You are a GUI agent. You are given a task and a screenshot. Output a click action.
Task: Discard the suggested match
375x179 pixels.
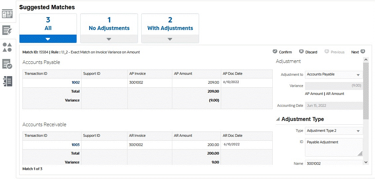point(308,52)
